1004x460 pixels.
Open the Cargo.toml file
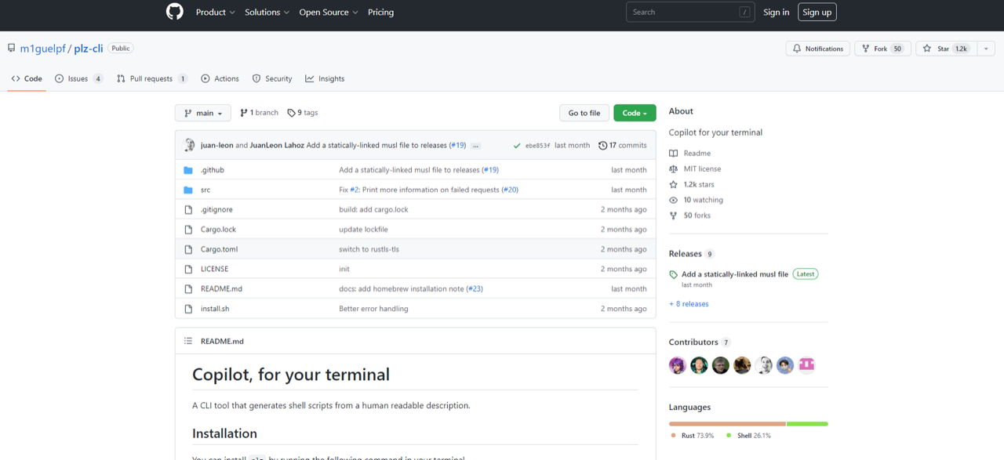[219, 249]
